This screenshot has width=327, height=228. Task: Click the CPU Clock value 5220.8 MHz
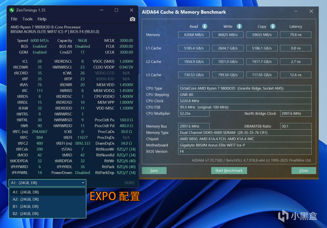245,101
